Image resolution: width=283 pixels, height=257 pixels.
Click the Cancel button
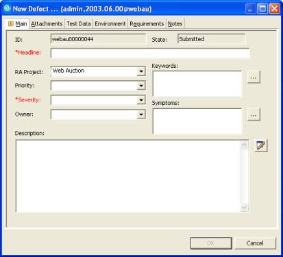click(x=255, y=243)
